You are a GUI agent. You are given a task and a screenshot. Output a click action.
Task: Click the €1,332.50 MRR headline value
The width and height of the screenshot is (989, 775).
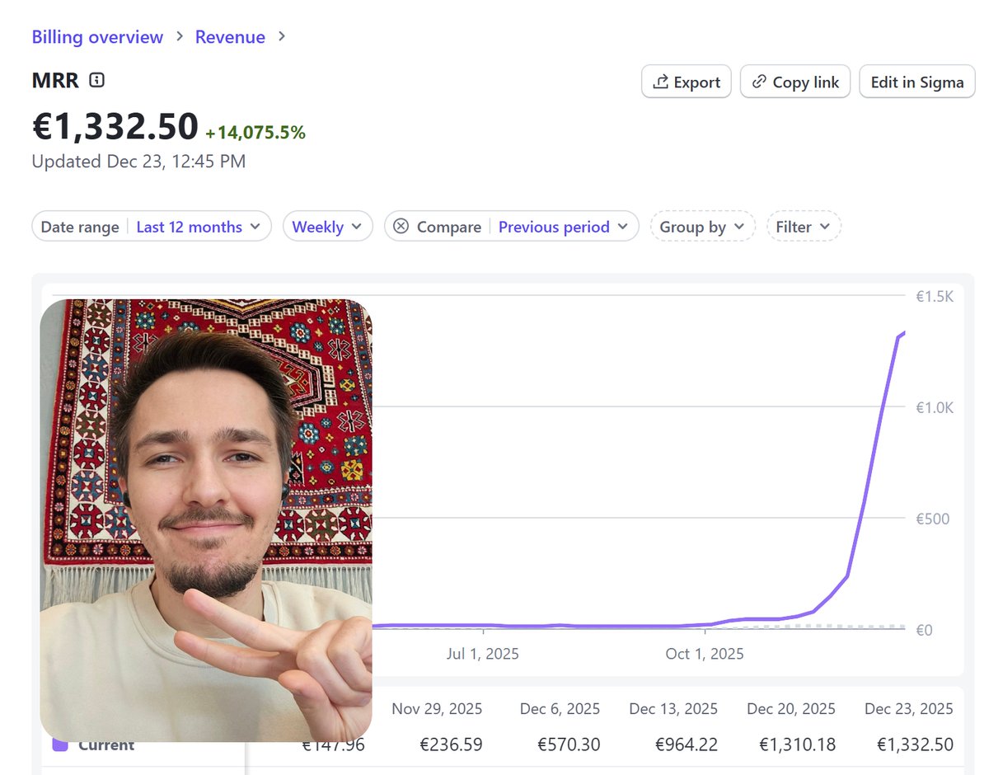pyautogui.click(x=115, y=126)
